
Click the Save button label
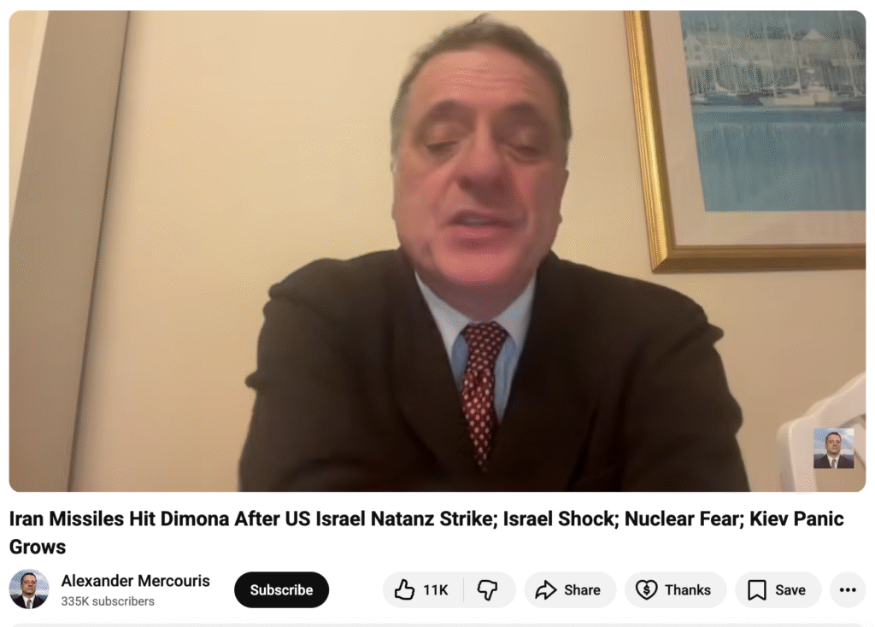pyautogui.click(x=790, y=590)
